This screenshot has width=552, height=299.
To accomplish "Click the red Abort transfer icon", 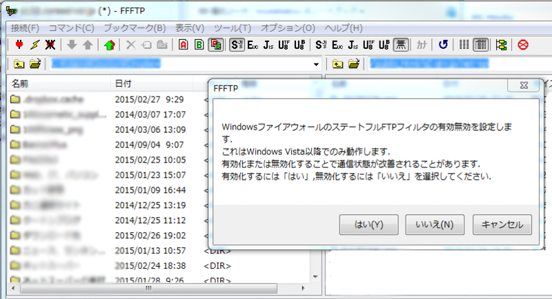I will point(523,45).
